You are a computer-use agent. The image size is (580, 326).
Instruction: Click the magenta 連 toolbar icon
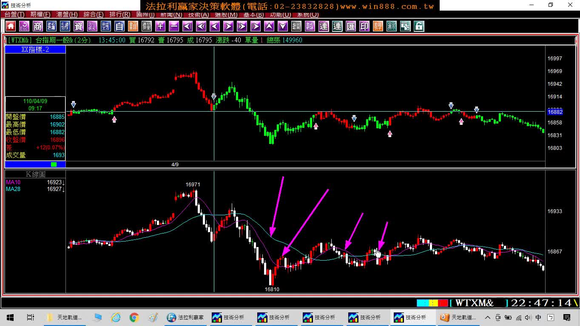[324, 26]
